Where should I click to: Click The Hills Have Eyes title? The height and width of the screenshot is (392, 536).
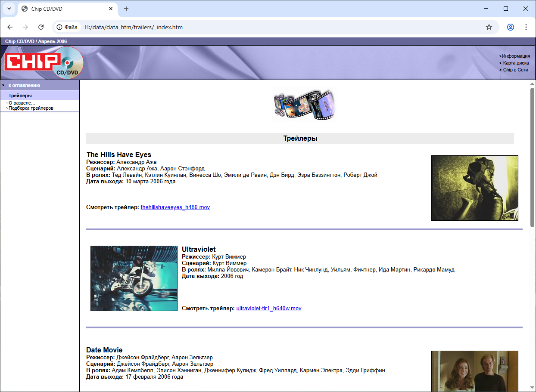point(119,154)
